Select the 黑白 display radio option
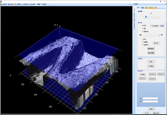The height and width of the screenshot is (115, 167). coord(143,28)
